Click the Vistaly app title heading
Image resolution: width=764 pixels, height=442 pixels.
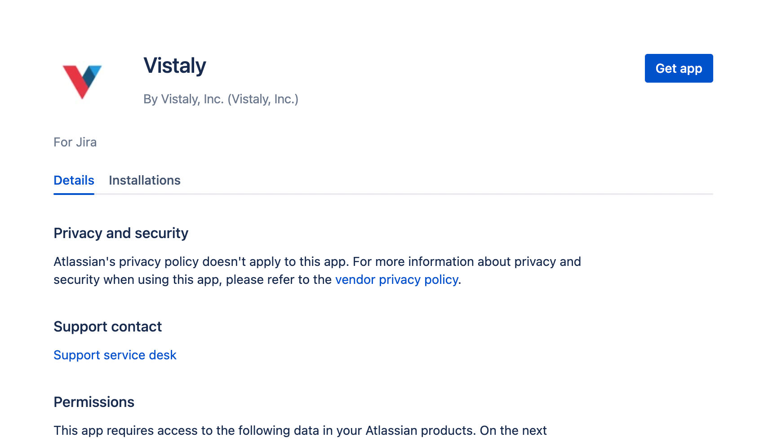coord(175,66)
